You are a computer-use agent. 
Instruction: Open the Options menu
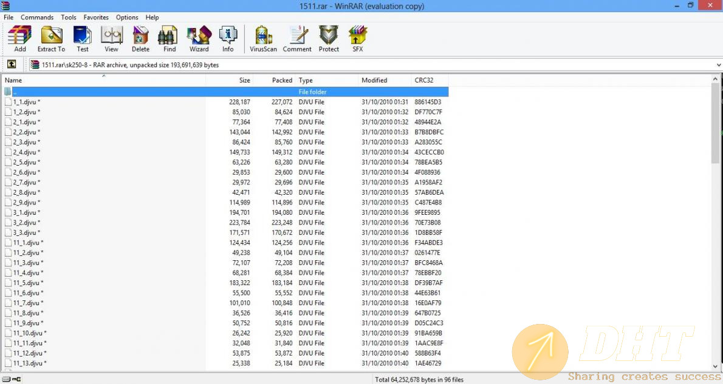tap(127, 17)
